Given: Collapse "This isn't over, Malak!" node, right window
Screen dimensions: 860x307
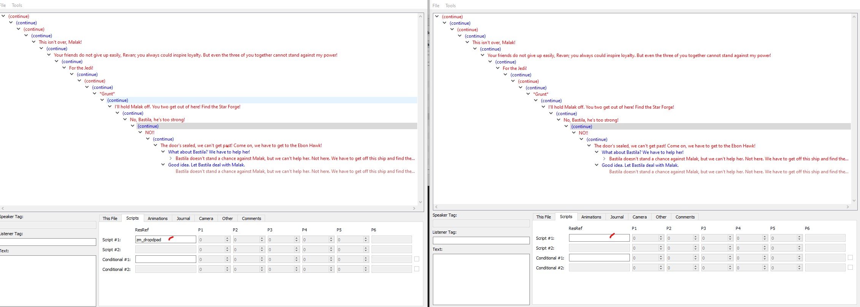Looking at the screenshot, I should point(467,43).
